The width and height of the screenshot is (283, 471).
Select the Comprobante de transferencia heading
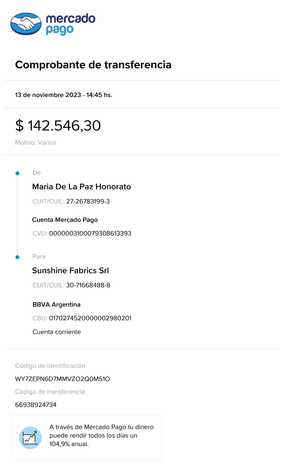(93, 65)
